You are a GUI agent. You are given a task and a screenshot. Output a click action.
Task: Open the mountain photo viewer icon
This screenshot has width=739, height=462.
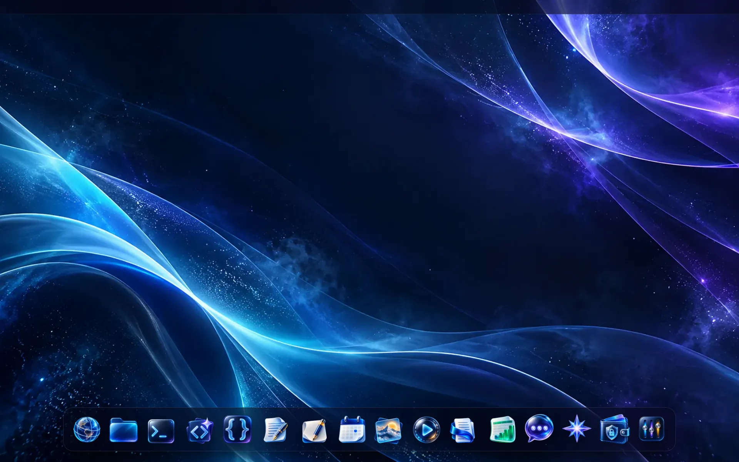coord(388,430)
